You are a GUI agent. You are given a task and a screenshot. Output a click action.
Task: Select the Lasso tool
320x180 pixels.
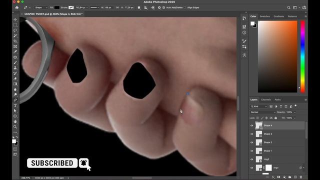15,30
